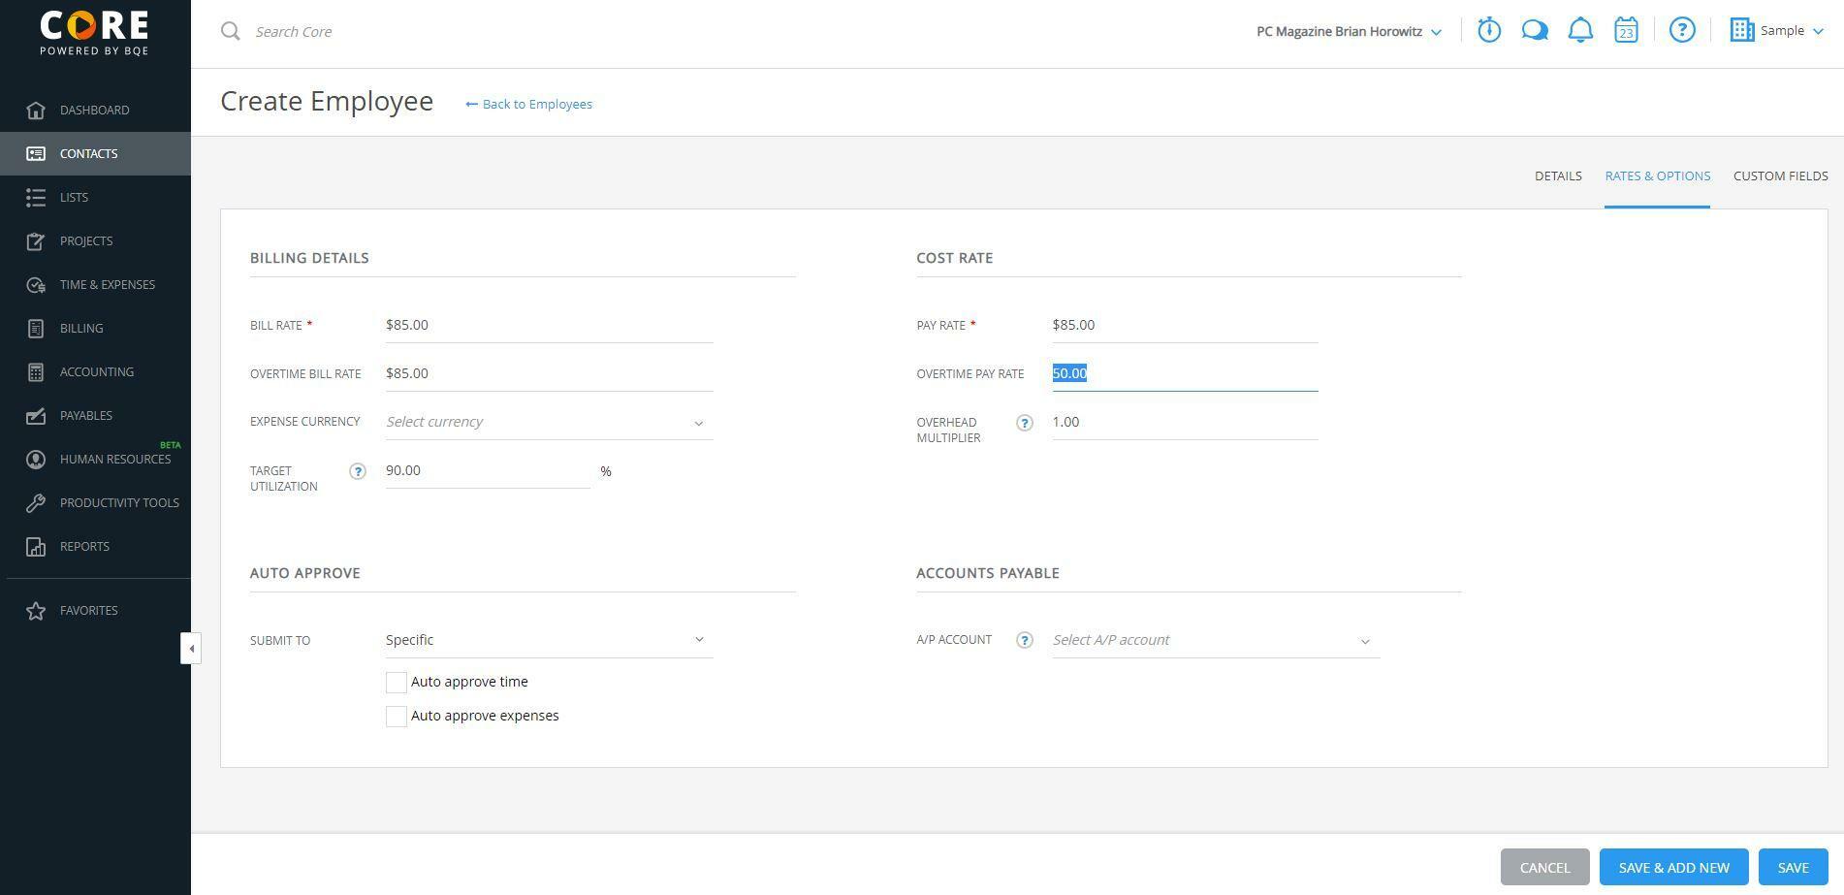Switch to the Custom Fields tab
The width and height of the screenshot is (1844, 895).
(1780, 176)
